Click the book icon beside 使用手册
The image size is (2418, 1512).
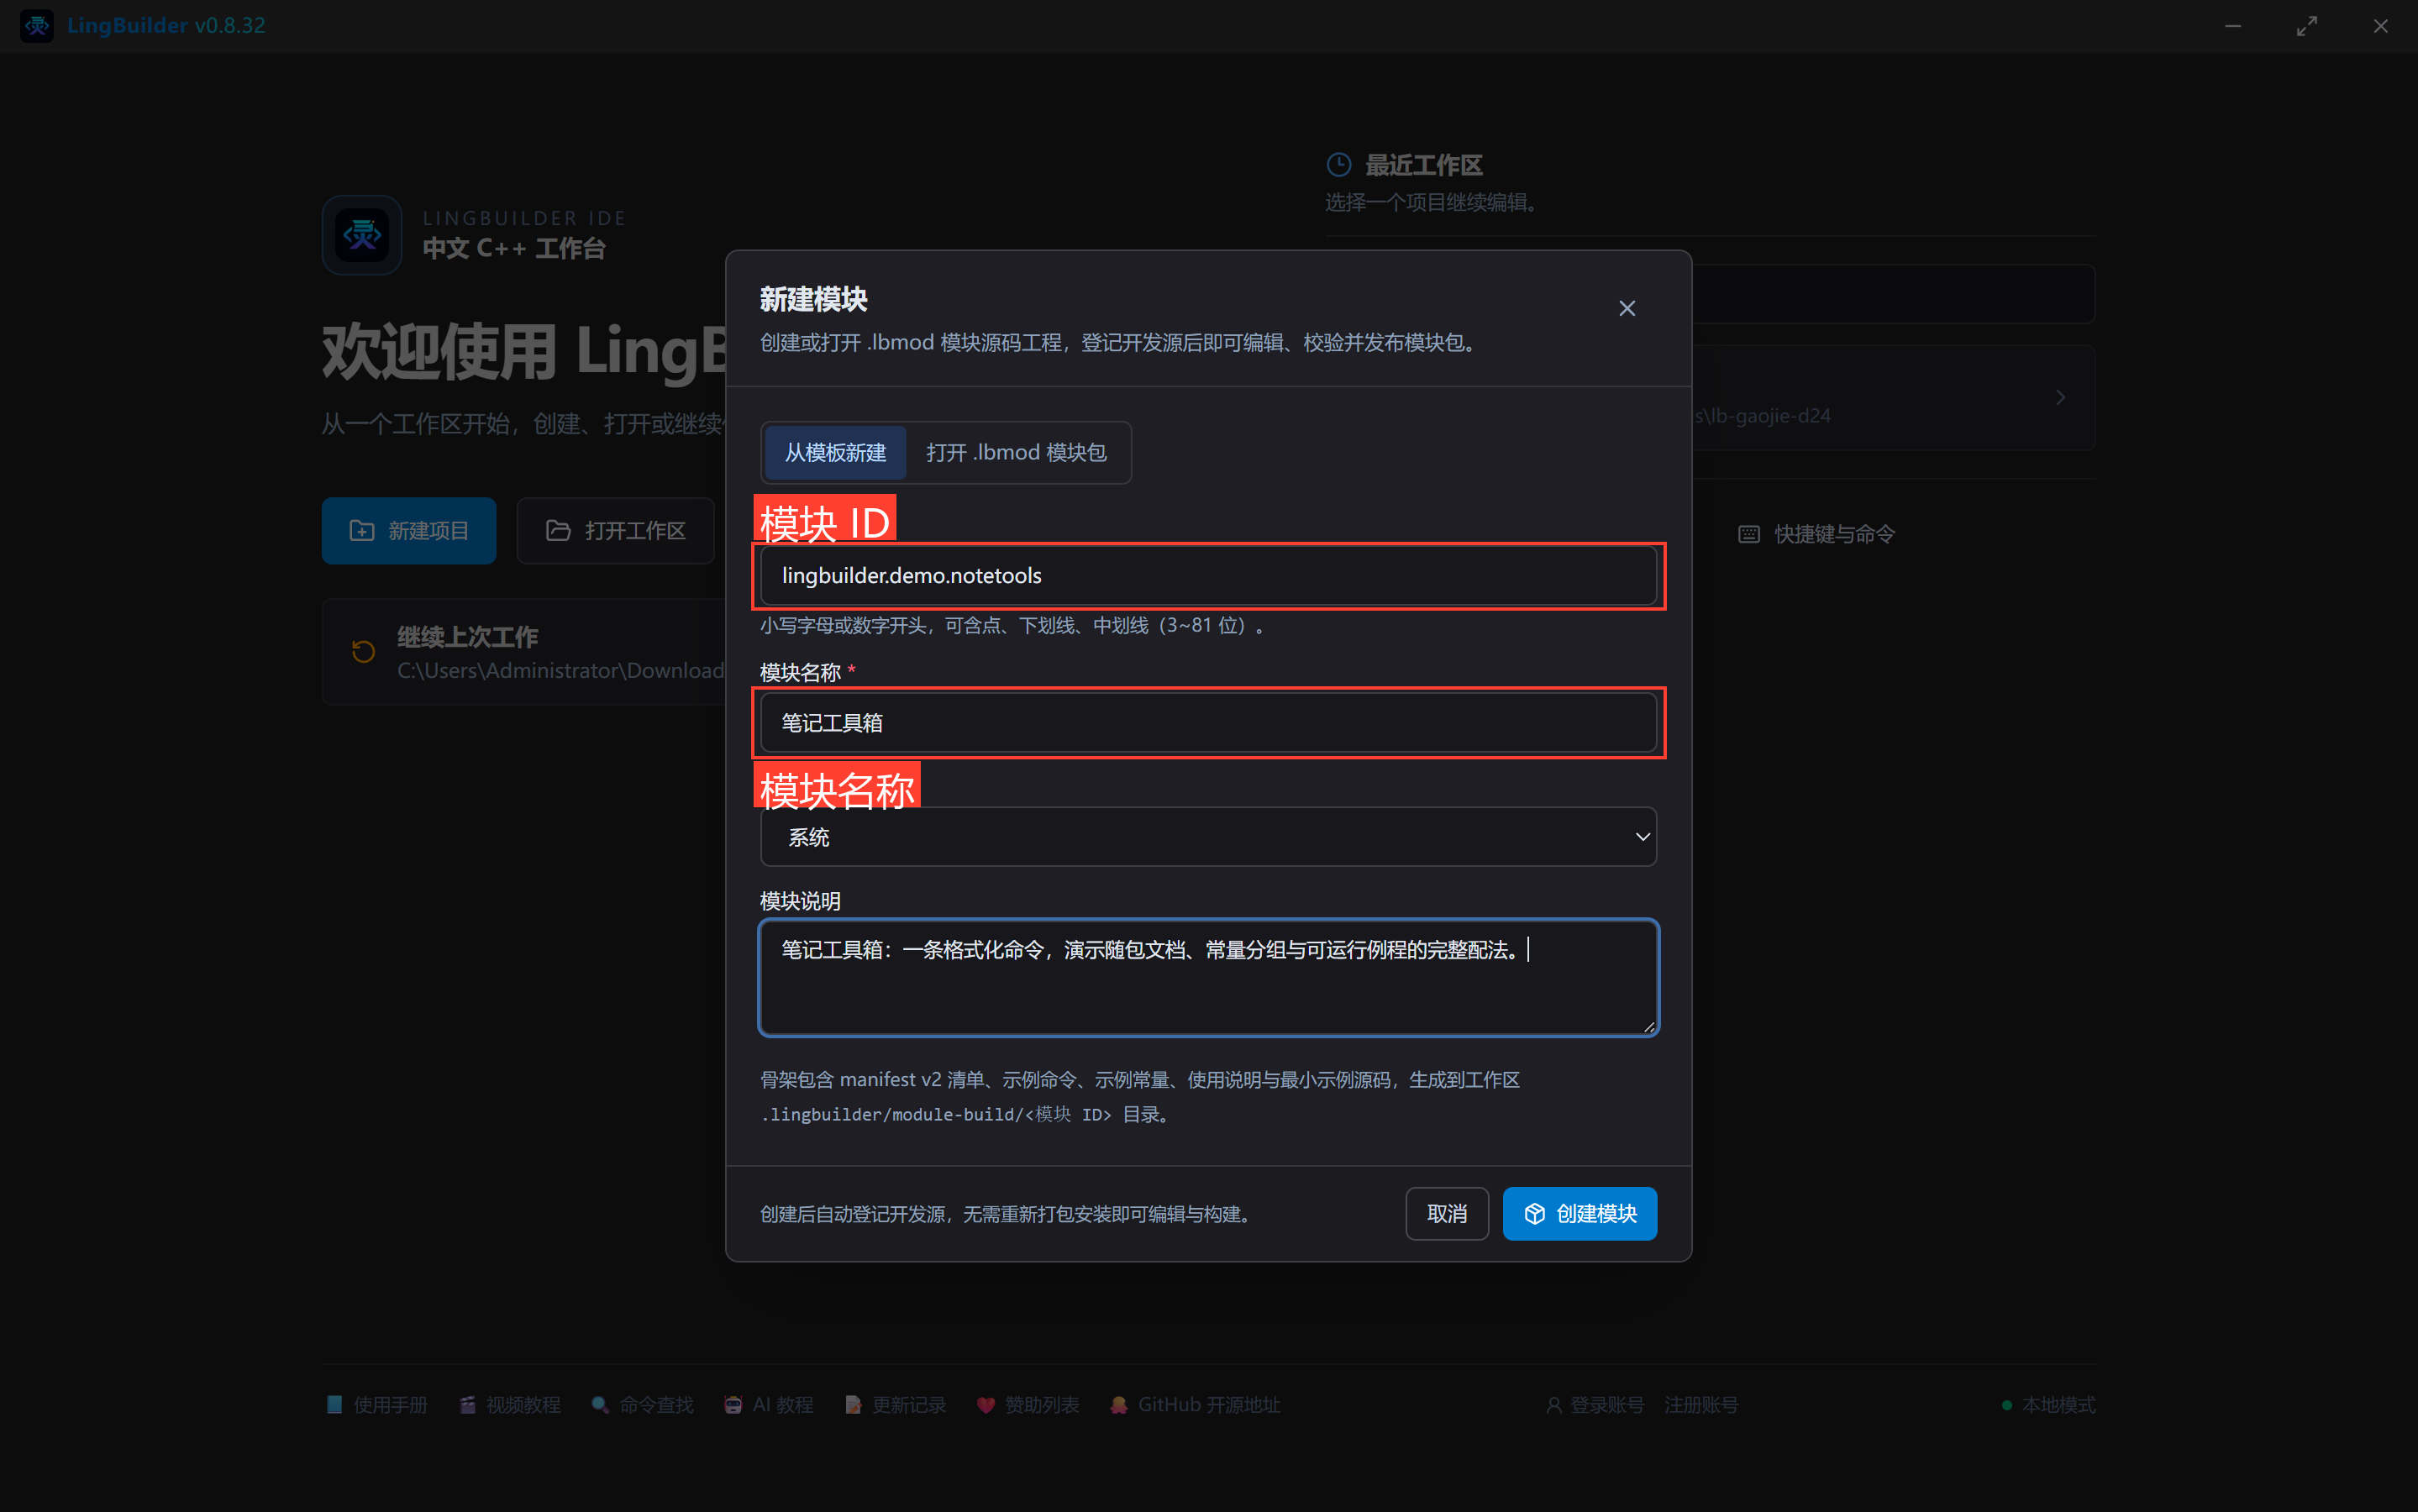[x=334, y=1405]
